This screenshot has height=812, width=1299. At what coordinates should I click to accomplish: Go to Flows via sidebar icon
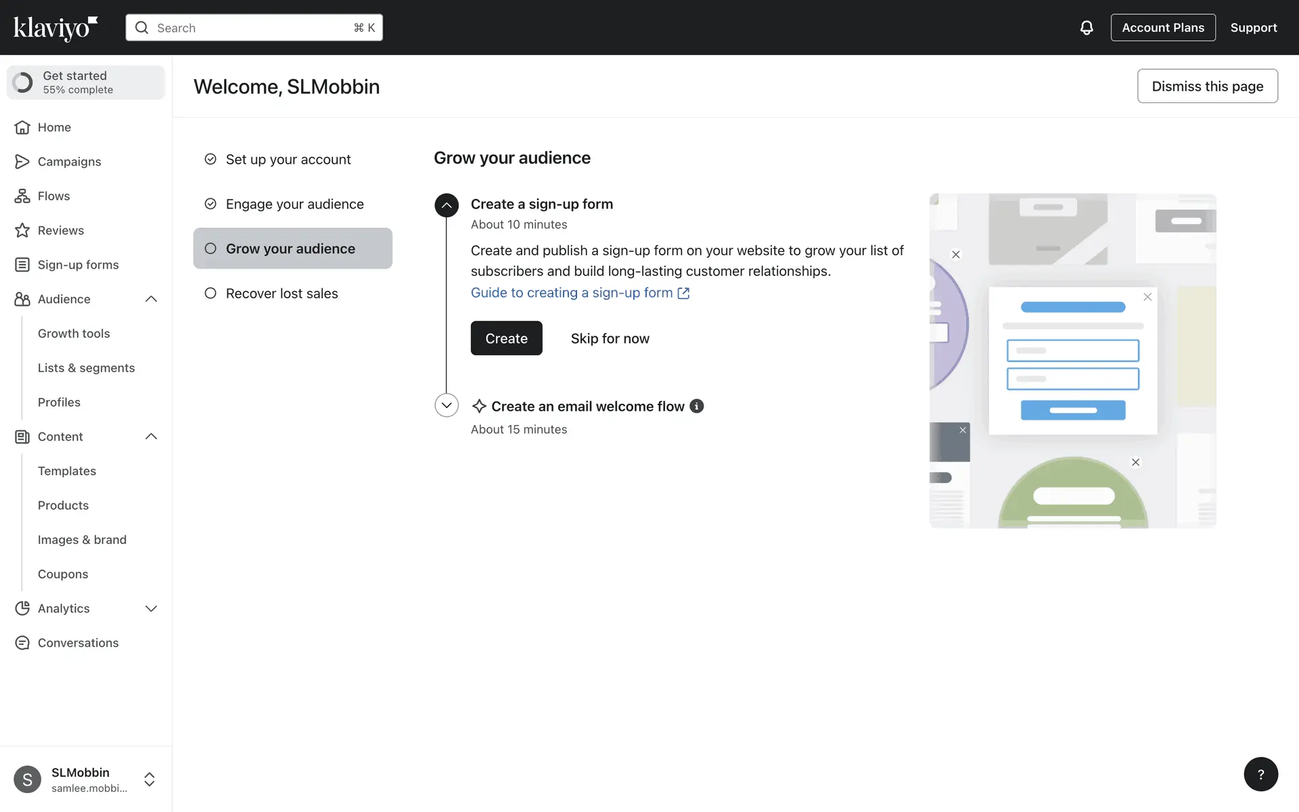22,196
